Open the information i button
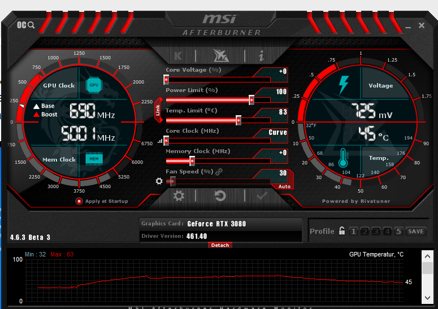 click(x=262, y=56)
